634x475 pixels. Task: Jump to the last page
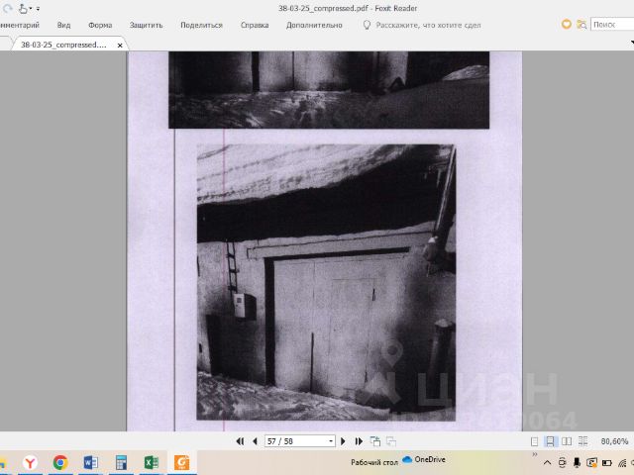pos(359,441)
